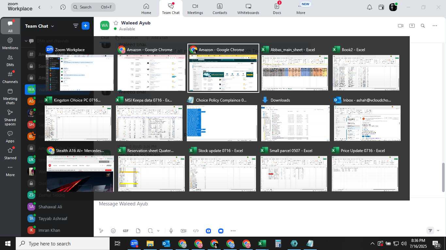The width and height of the screenshot is (446, 250).
Task: Click the history clock icon
Action: 63,7
